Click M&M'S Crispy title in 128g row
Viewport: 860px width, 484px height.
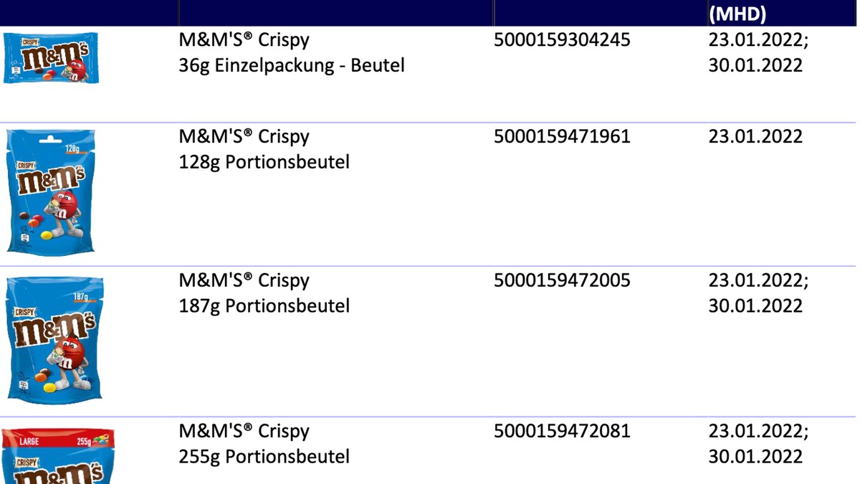click(244, 136)
